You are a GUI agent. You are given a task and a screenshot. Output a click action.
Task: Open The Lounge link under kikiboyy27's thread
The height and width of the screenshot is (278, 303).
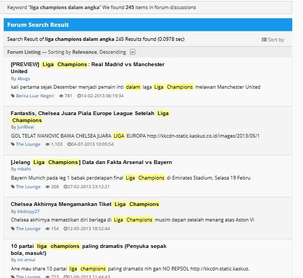point(28,229)
